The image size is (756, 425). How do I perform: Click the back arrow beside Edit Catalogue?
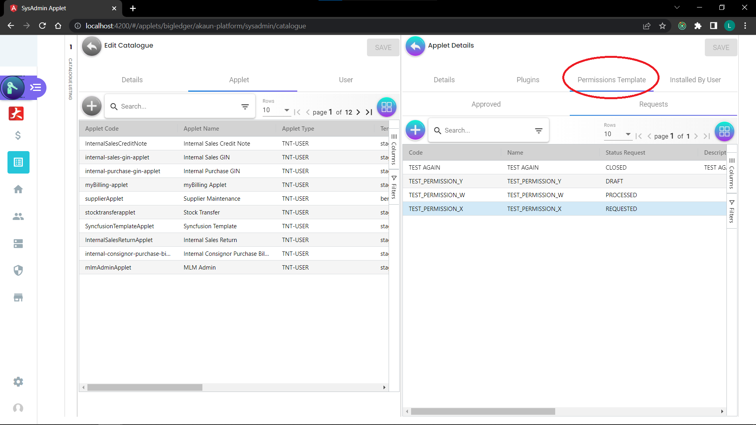pyautogui.click(x=91, y=46)
